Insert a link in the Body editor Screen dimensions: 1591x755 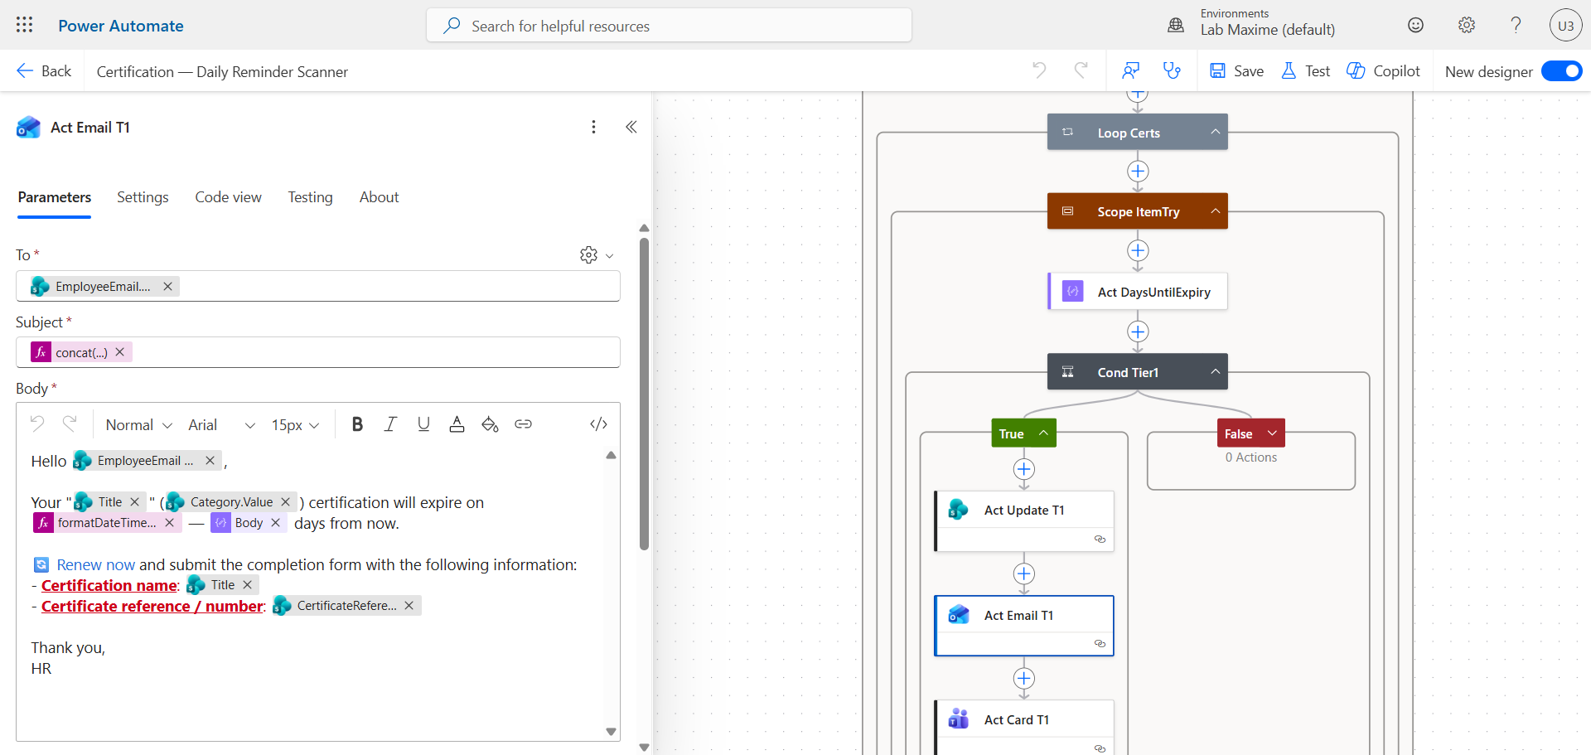(523, 424)
